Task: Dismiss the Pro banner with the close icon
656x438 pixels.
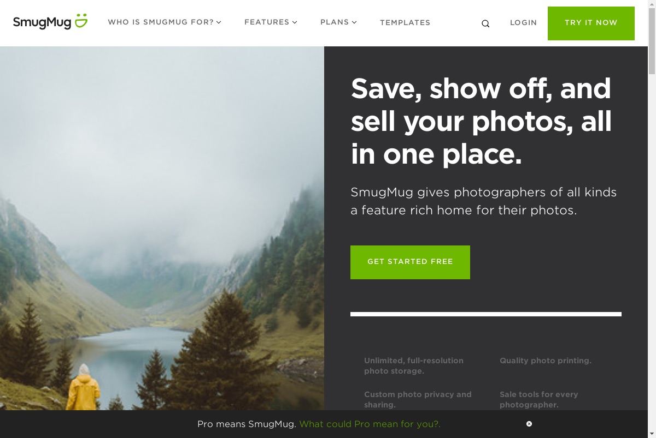Action: 529,424
